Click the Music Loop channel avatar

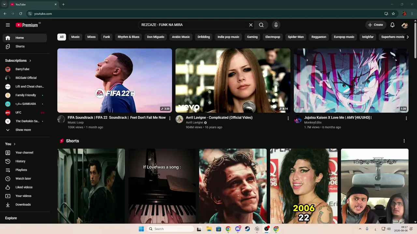(x=61, y=119)
